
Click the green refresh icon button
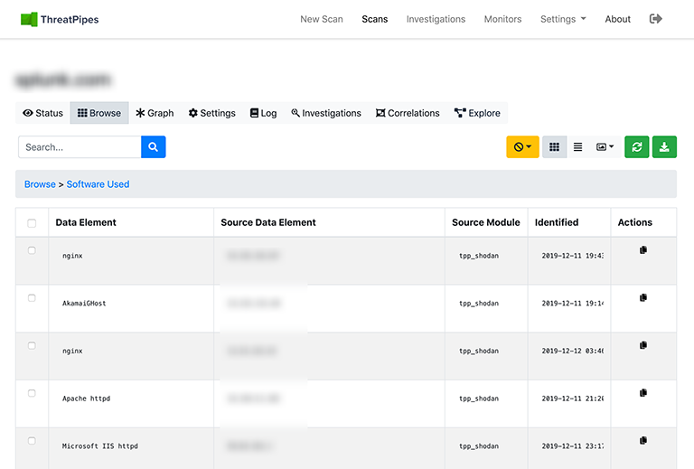tap(636, 147)
